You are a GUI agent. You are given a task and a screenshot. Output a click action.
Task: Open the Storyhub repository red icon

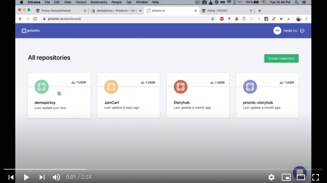click(180, 87)
